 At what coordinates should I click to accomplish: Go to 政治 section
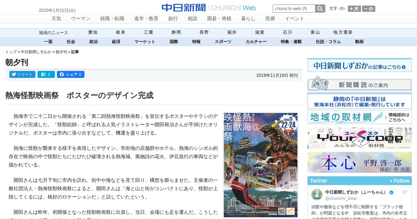(93, 42)
